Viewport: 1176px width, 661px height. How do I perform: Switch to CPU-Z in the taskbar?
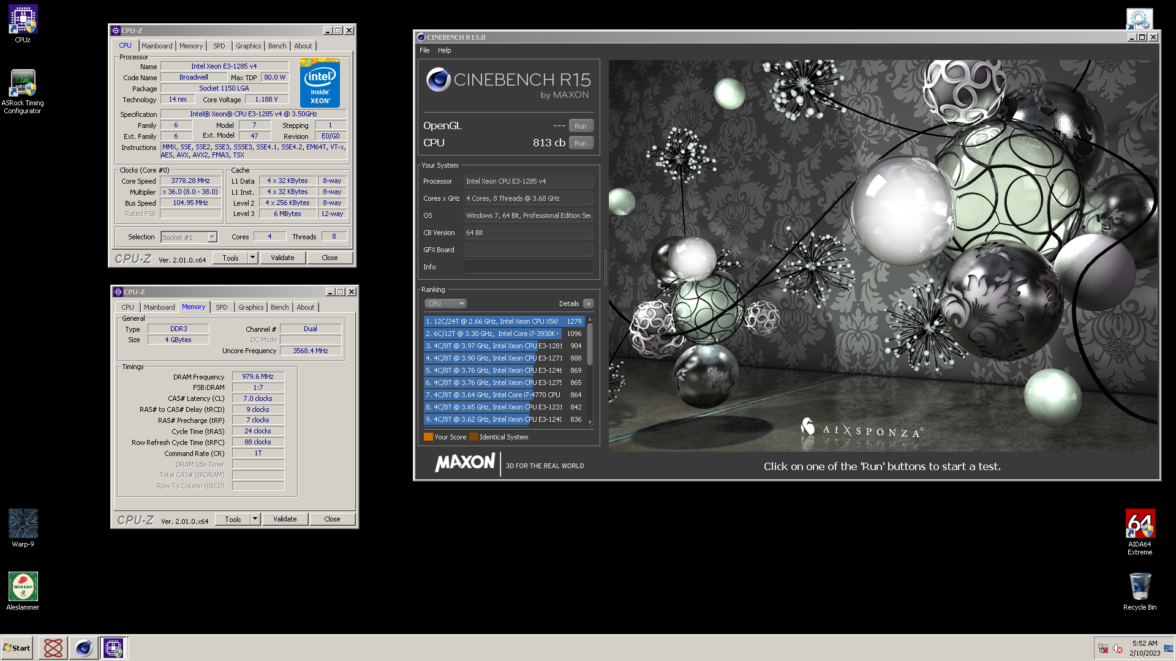pyautogui.click(x=114, y=648)
